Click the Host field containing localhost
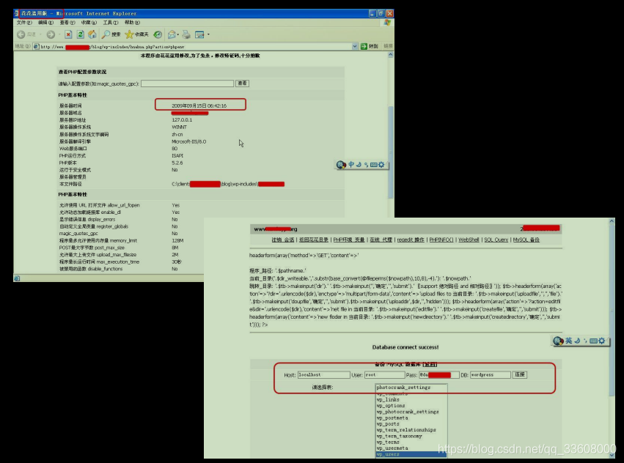This screenshot has height=463, width=624. click(324, 374)
